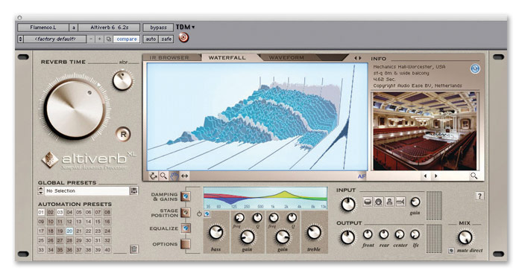The image size is (522, 276).
Task: Open help with the question mark icon
Action: click(x=479, y=196)
